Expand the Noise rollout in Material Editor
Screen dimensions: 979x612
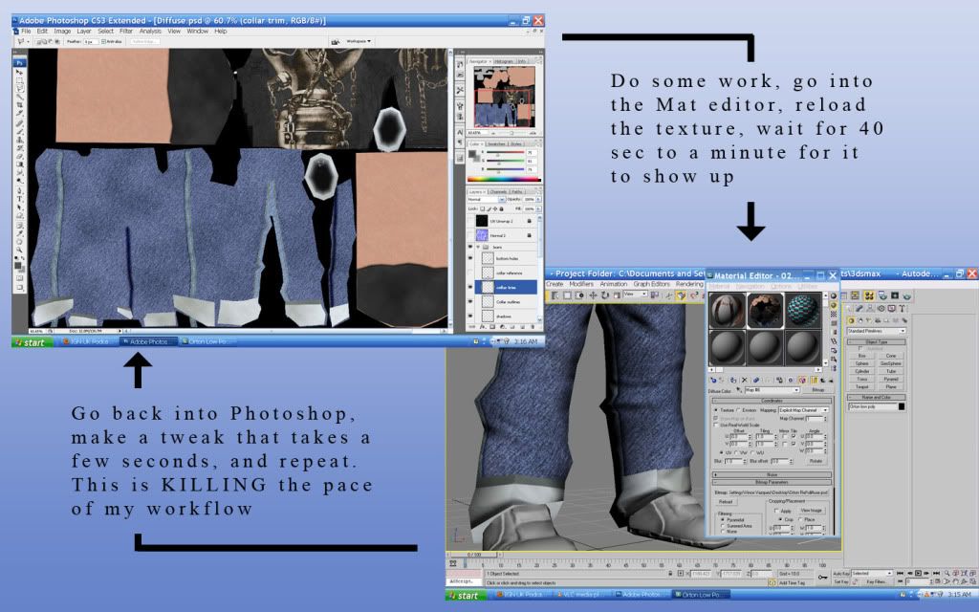772,474
